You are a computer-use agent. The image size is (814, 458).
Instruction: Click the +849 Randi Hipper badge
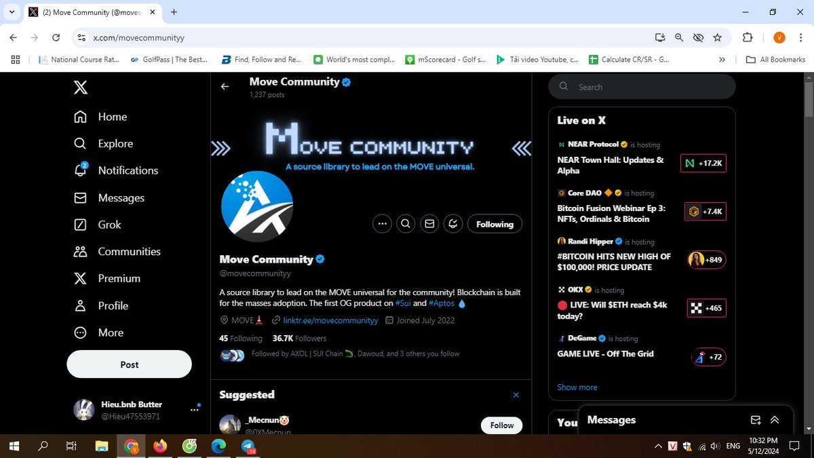707,260
